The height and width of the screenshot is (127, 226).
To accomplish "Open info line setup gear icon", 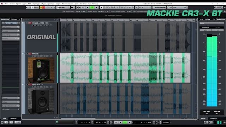I will pyautogui.click(x=225, y=11).
